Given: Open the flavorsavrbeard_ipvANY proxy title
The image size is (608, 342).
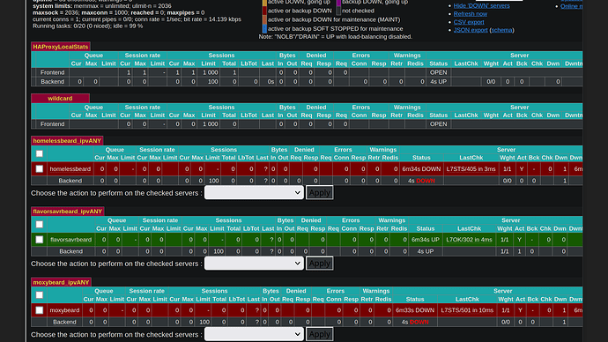Looking at the screenshot, I should [68, 212].
